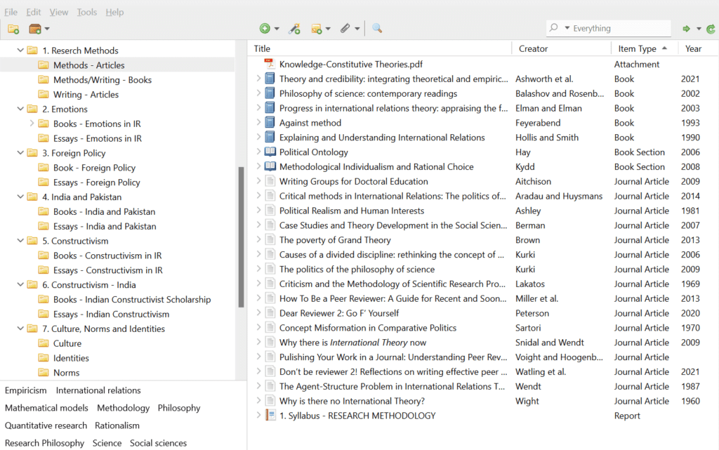This screenshot has height=450, width=719.
Task: Expand the Theory and credibility item row
Action: pos(258,79)
